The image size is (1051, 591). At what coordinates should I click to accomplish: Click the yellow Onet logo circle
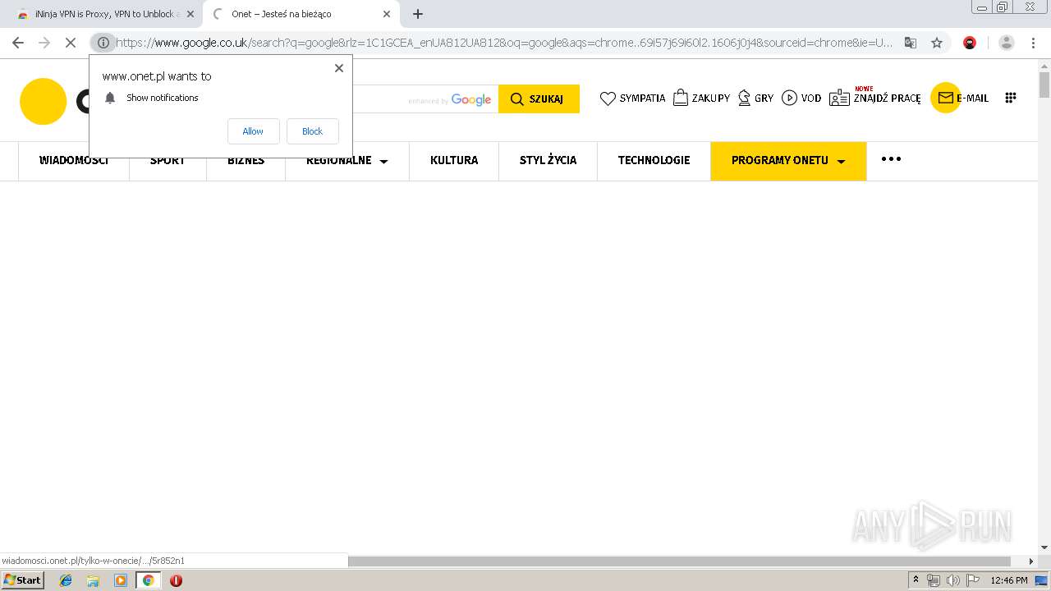43,101
